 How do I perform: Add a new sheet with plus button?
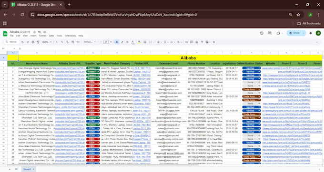coord(10,169)
